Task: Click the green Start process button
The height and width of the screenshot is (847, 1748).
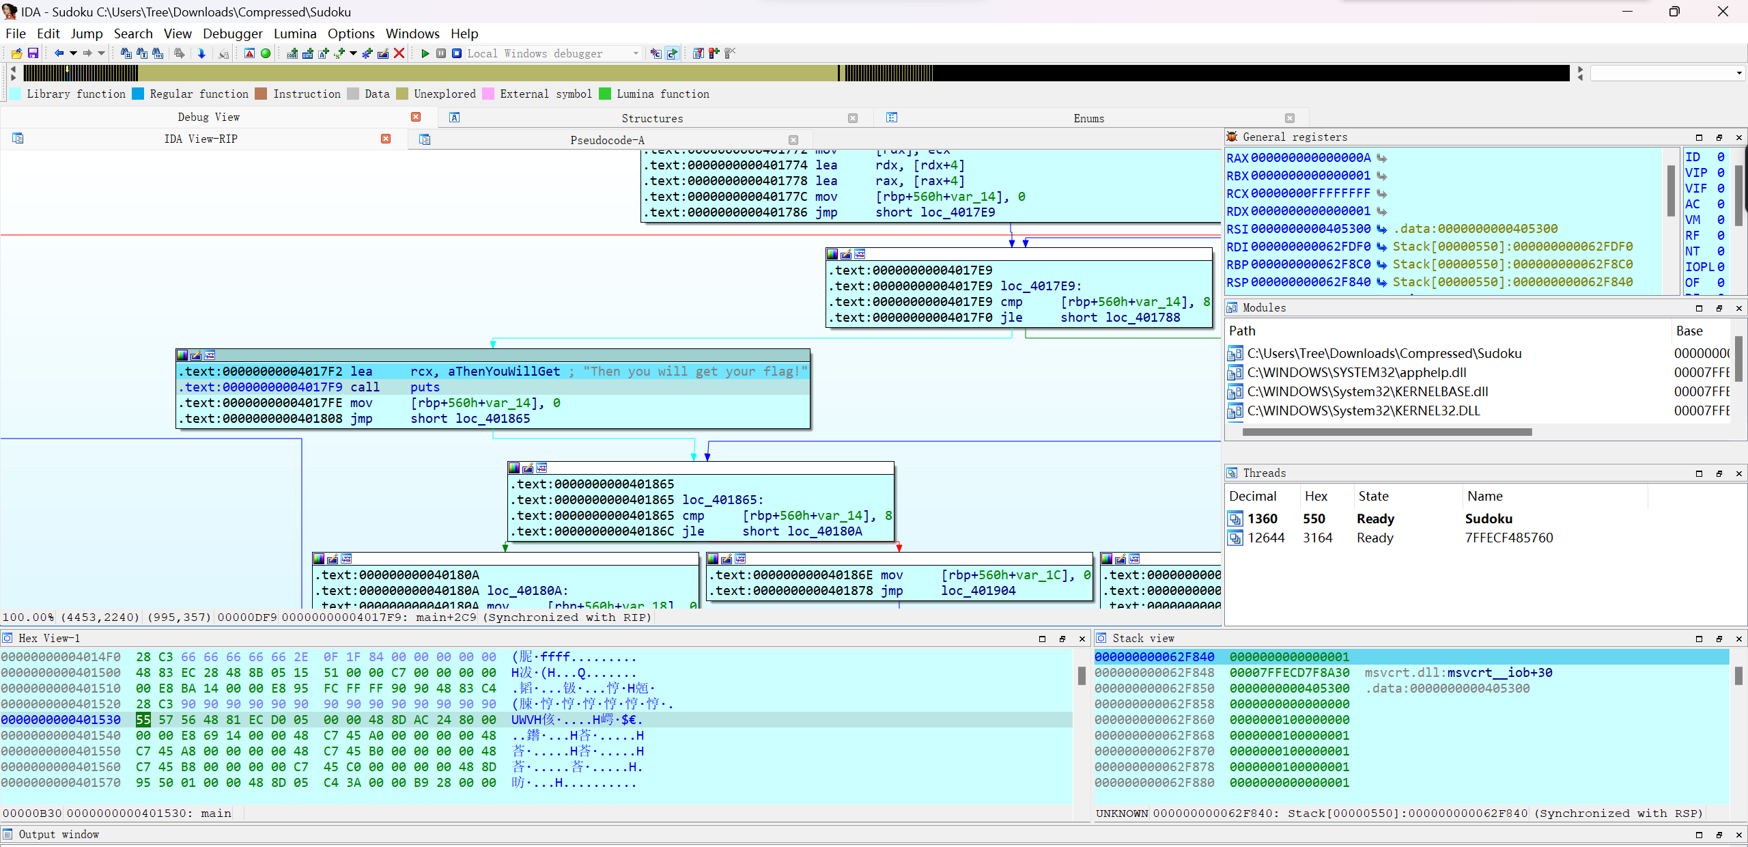Action: point(425,53)
